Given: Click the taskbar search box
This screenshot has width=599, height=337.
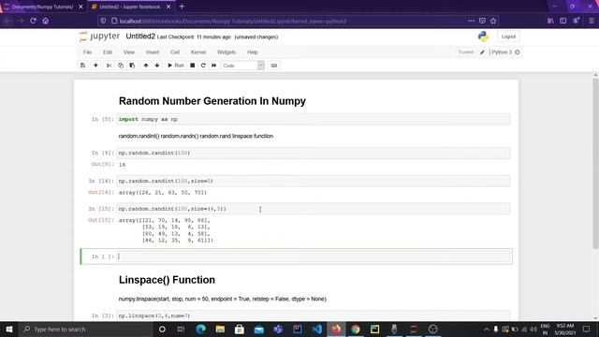Looking at the screenshot, I should click(x=86, y=329).
